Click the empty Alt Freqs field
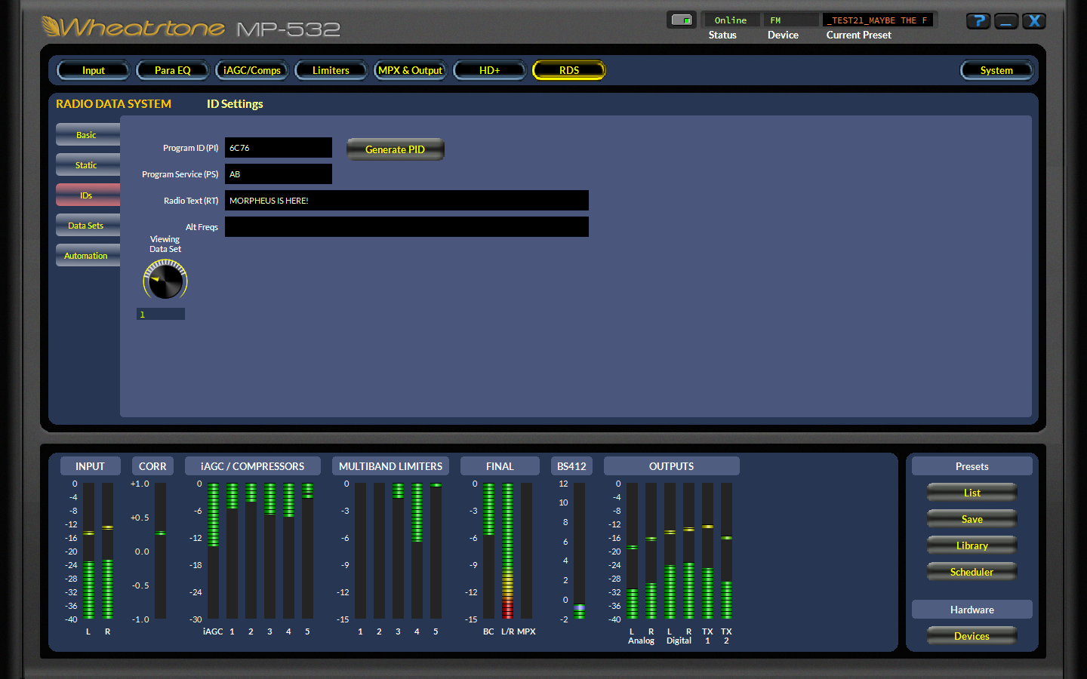Screen dimensions: 1087x679 point(407,227)
